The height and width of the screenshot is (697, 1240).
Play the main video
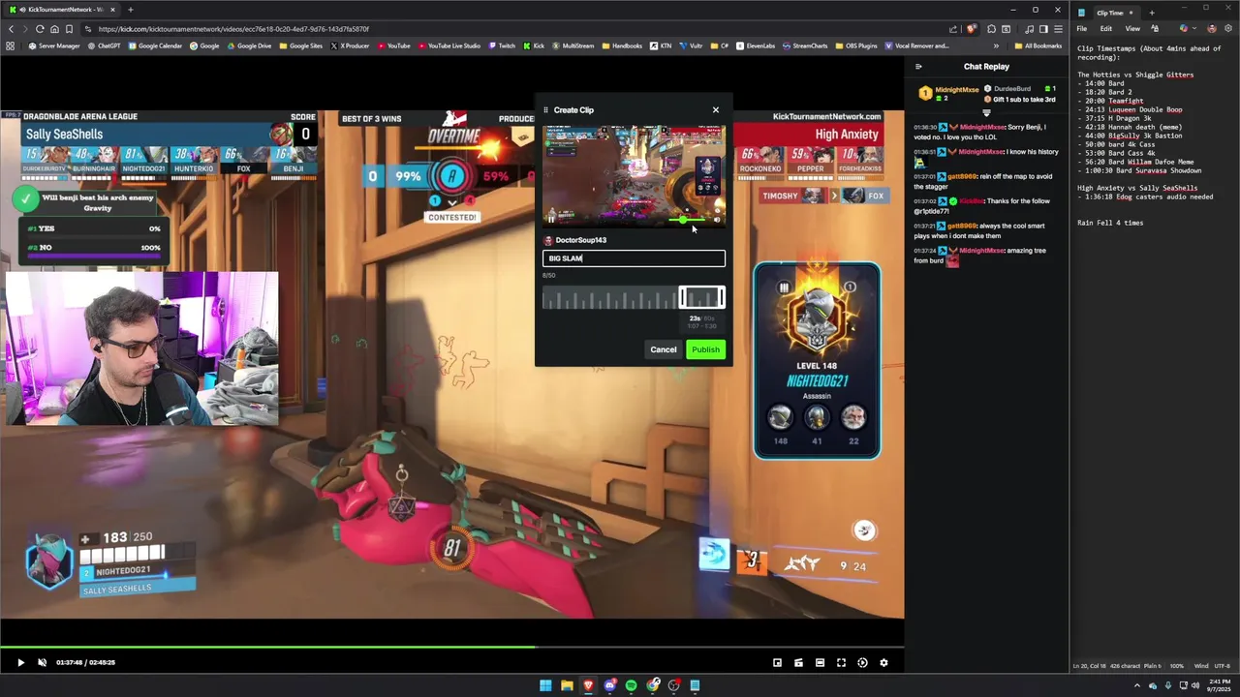(20, 663)
